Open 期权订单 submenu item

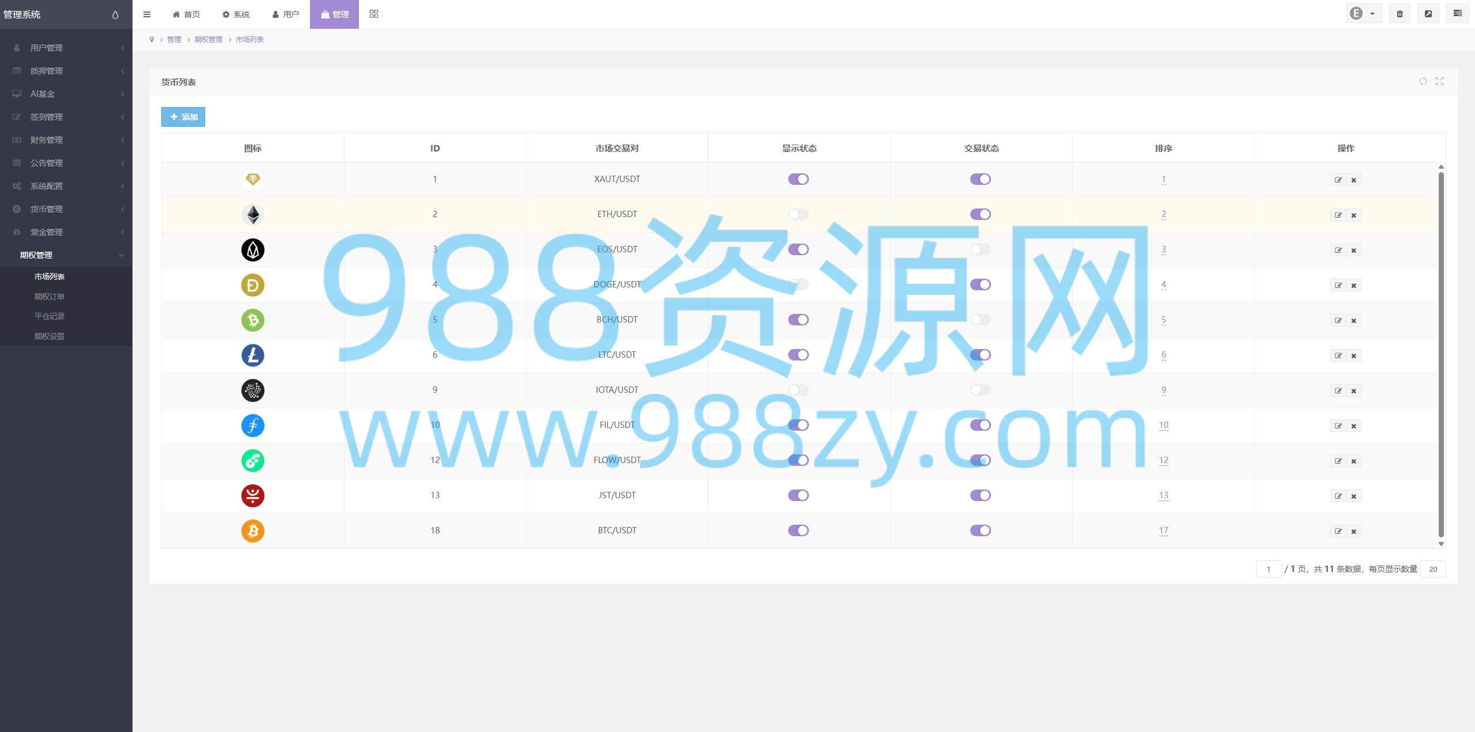tap(50, 297)
